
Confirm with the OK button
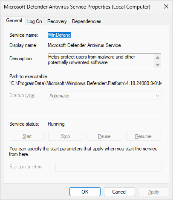(85, 192)
